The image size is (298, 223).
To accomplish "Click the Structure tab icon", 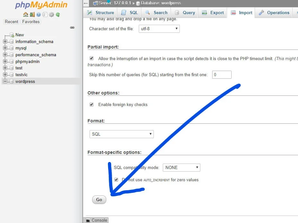I will [x=90, y=13].
